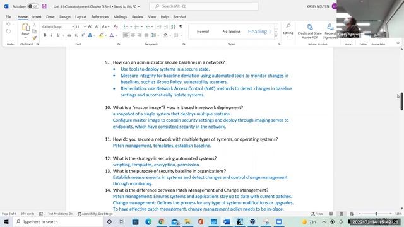Decrease font size with shrink icon
The image size is (404, 227).
point(97,26)
